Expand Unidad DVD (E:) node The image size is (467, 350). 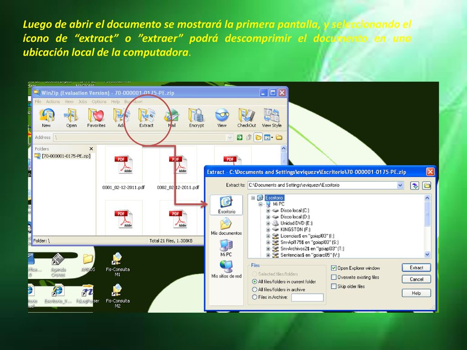pyautogui.click(x=268, y=223)
